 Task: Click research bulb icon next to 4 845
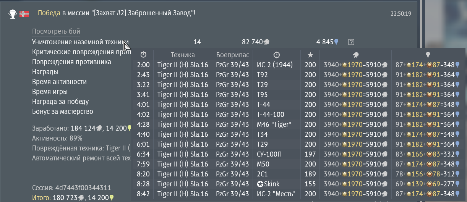336,42
